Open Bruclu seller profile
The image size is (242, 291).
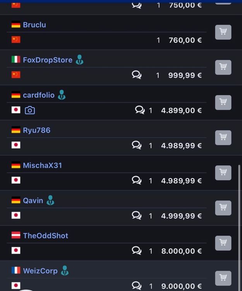34,25
